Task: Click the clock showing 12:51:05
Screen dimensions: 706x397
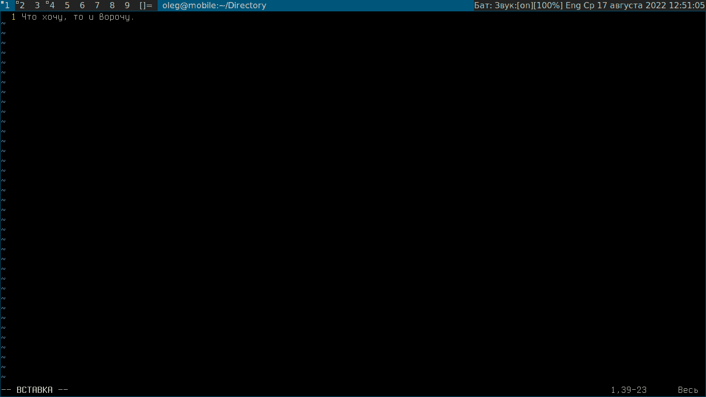Action: (686, 6)
